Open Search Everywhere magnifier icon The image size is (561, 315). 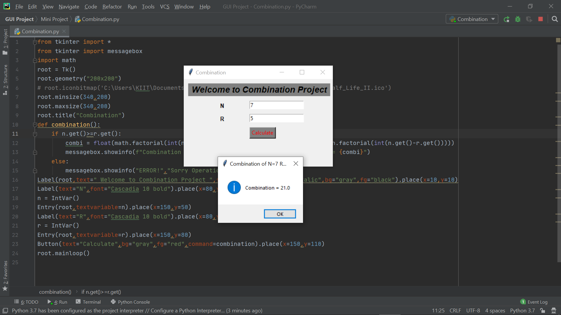tap(555, 19)
